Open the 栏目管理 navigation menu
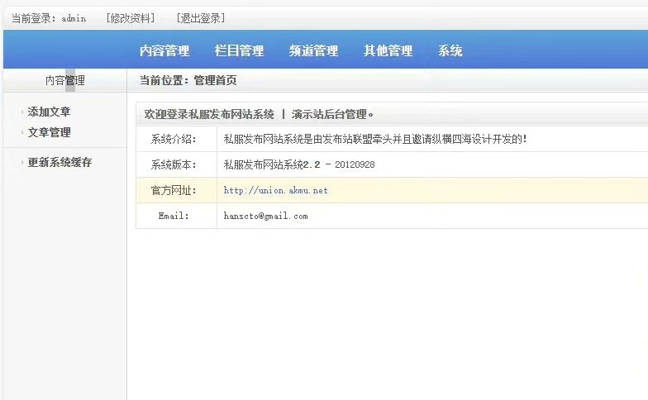The width and height of the screenshot is (648, 400). [x=239, y=51]
